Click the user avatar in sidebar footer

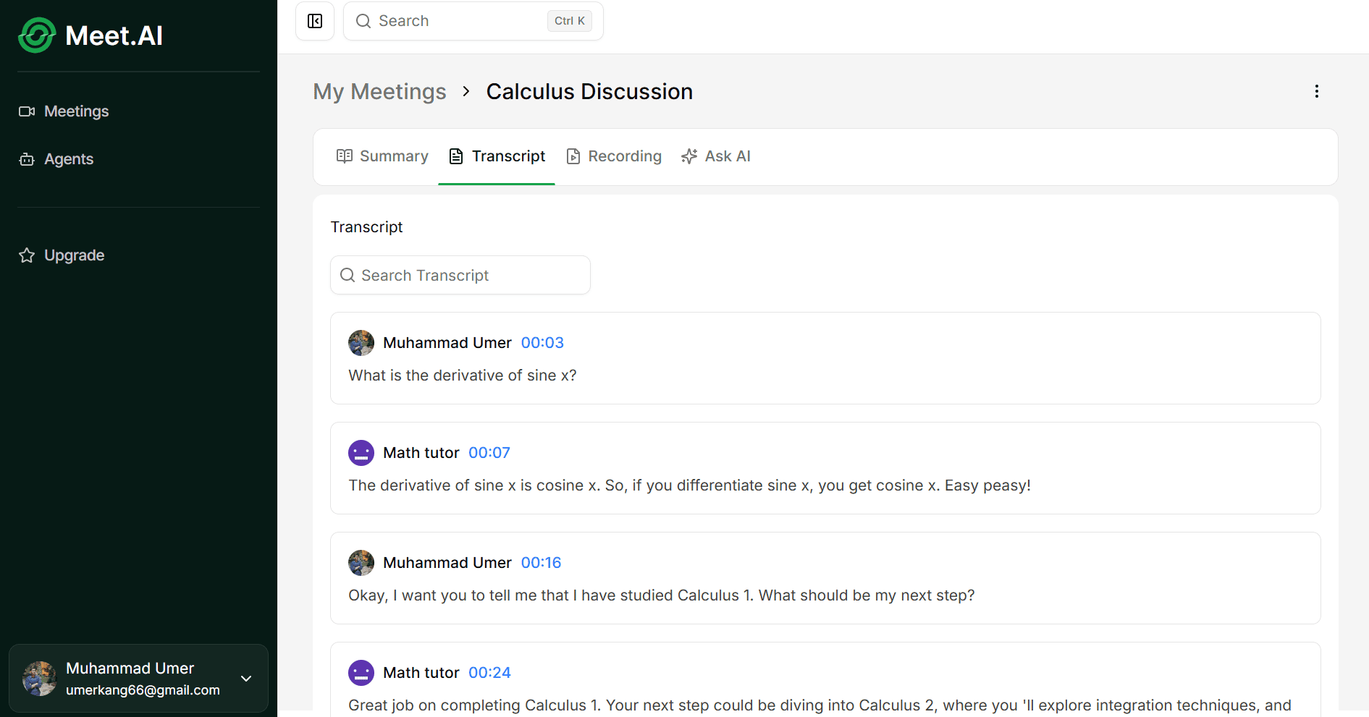(x=40, y=679)
